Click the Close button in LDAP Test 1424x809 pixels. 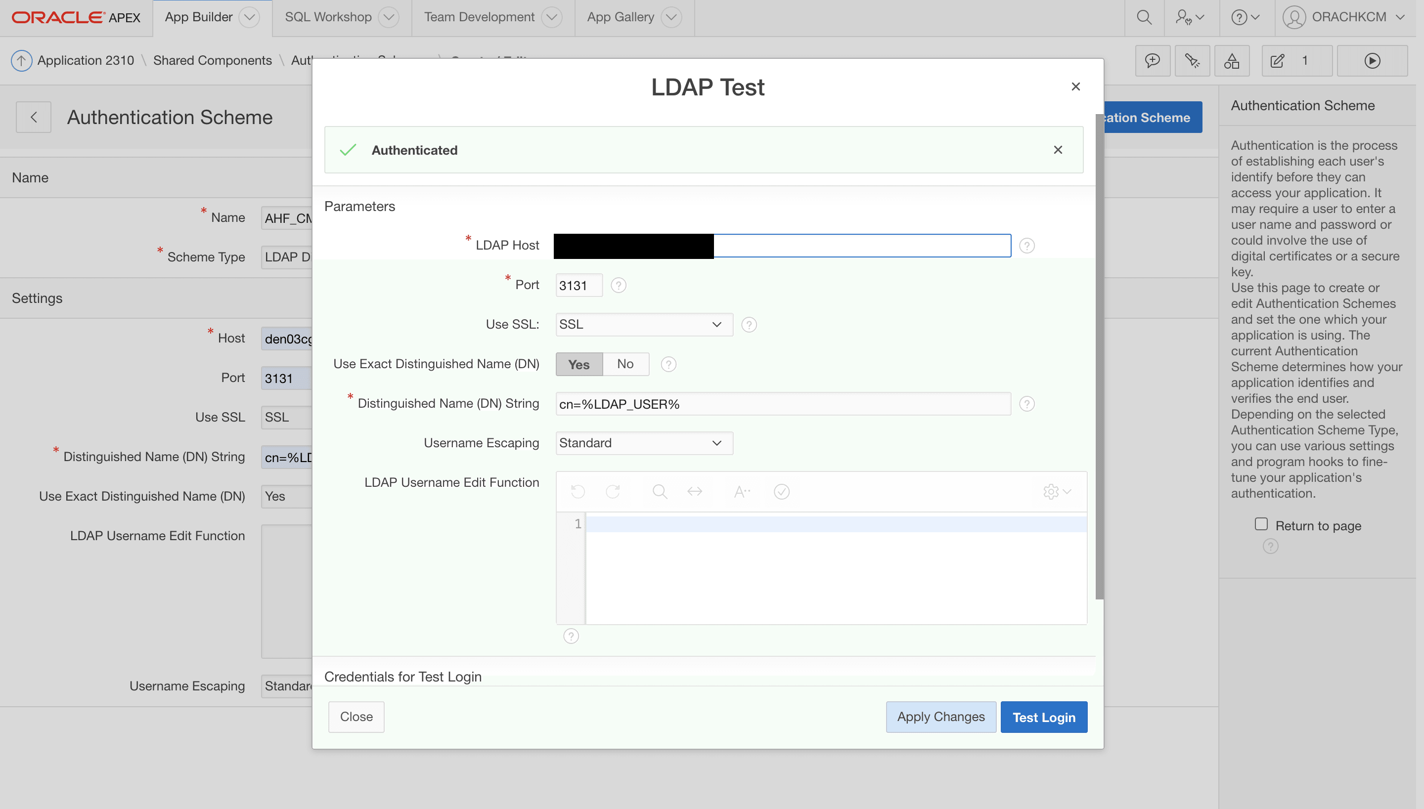point(356,717)
